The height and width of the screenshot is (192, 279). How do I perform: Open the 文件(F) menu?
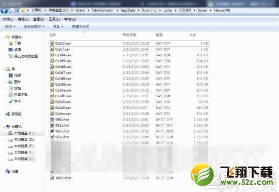[8, 19]
